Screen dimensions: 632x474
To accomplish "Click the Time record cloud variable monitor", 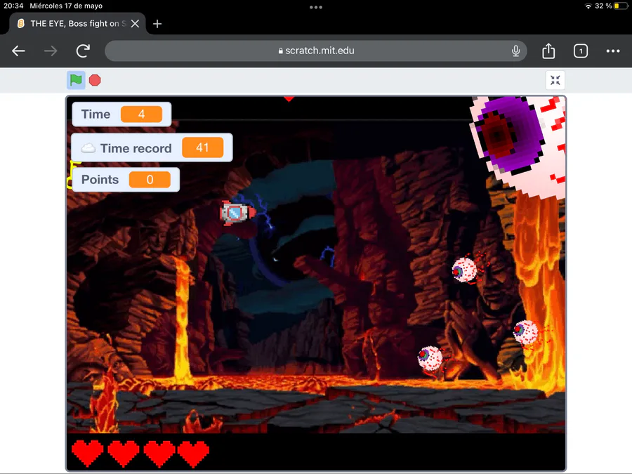I will 152,148.
